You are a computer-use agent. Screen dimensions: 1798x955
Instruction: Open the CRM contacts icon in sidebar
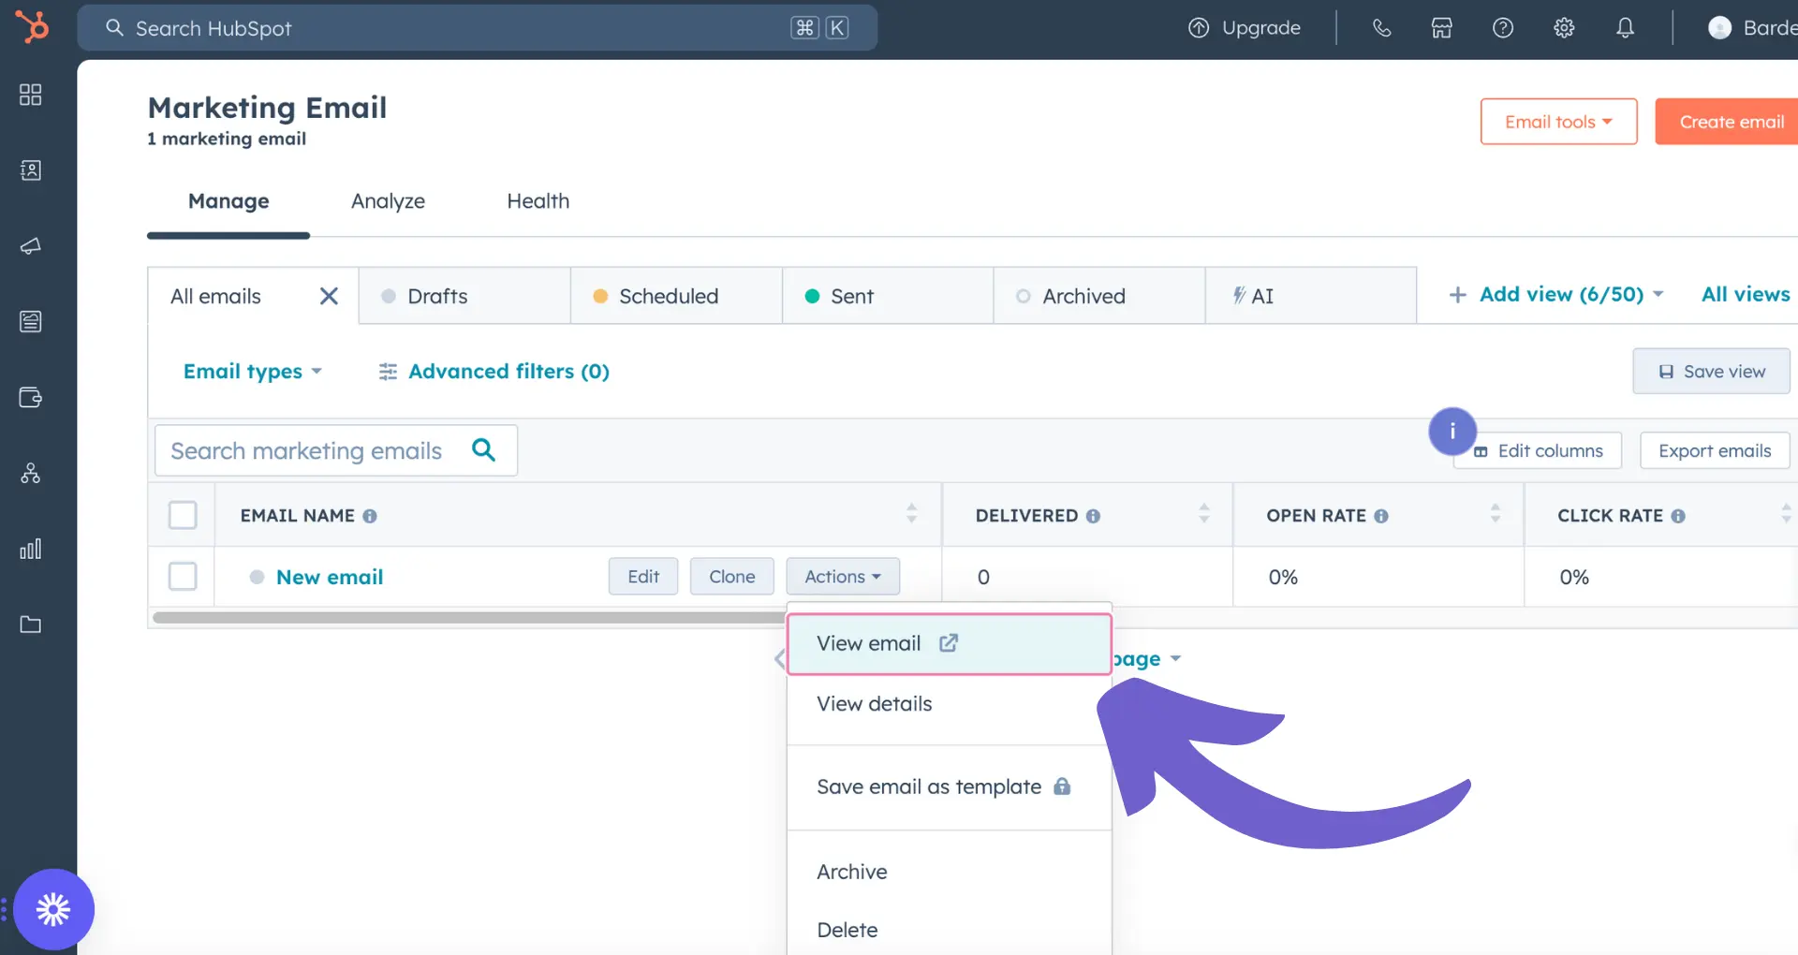pyautogui.click(x=31, y=170)
